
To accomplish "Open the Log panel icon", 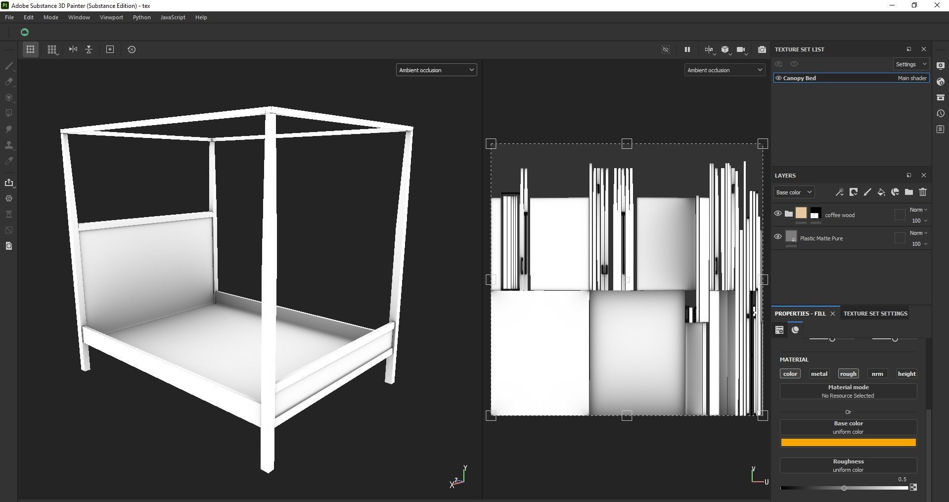I will tap(941, 129).
